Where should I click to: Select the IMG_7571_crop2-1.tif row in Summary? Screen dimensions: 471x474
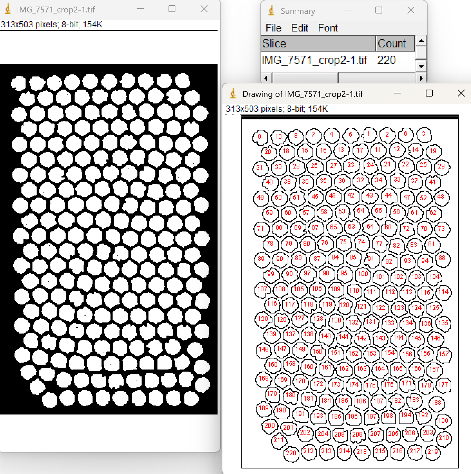point(314,60)
